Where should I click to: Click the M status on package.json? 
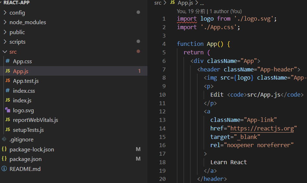point(138,159)
